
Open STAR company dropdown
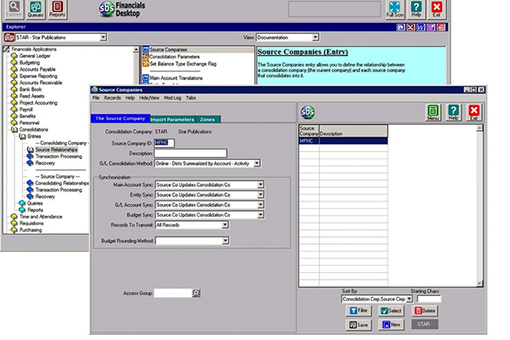(x=103, y=37)
